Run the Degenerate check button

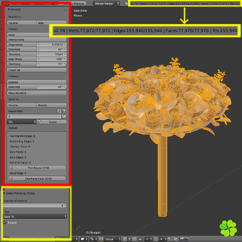22,45
